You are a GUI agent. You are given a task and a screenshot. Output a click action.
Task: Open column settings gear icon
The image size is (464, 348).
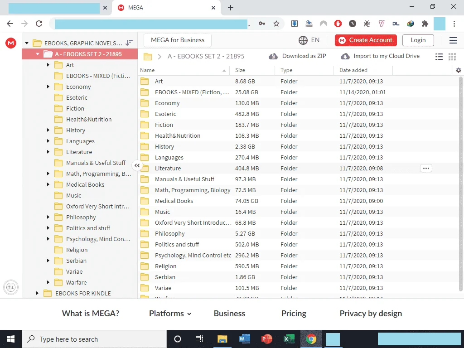coord(459,70)
